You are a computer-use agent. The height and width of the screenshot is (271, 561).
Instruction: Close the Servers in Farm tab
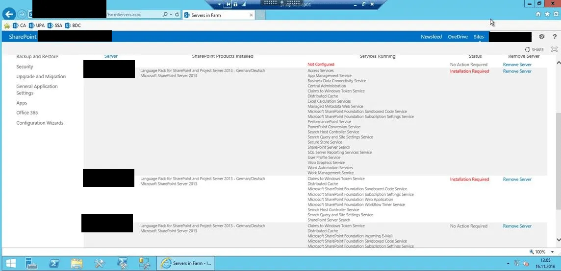tap(251, 15)
